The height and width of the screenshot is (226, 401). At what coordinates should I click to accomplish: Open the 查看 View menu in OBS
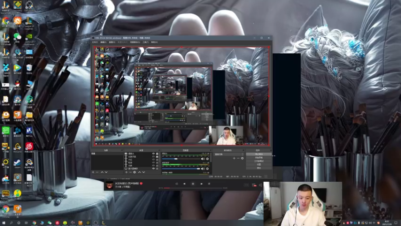coord(112,42)
